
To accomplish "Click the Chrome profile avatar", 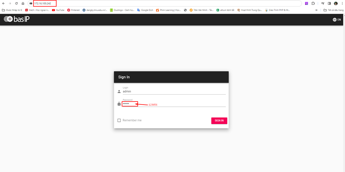I will (x=335, y=3).
